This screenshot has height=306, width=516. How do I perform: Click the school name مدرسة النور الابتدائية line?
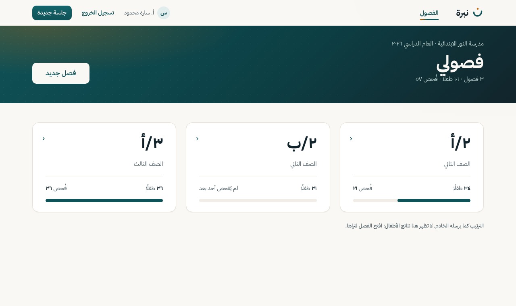click(x=438, y=43)
